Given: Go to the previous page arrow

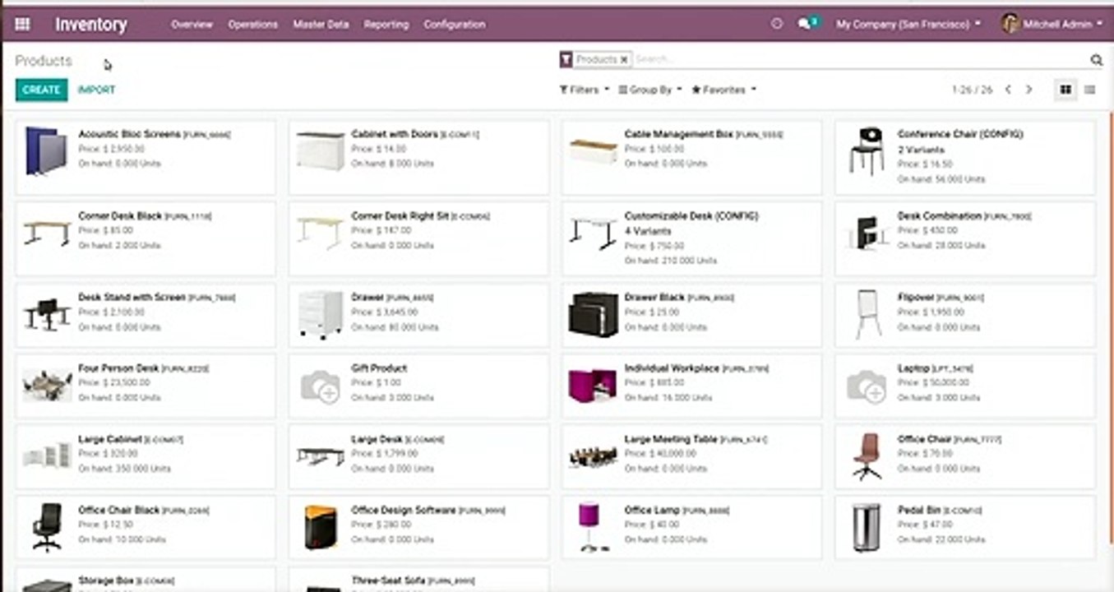Looking at the screenshot, I should 1007,90.
